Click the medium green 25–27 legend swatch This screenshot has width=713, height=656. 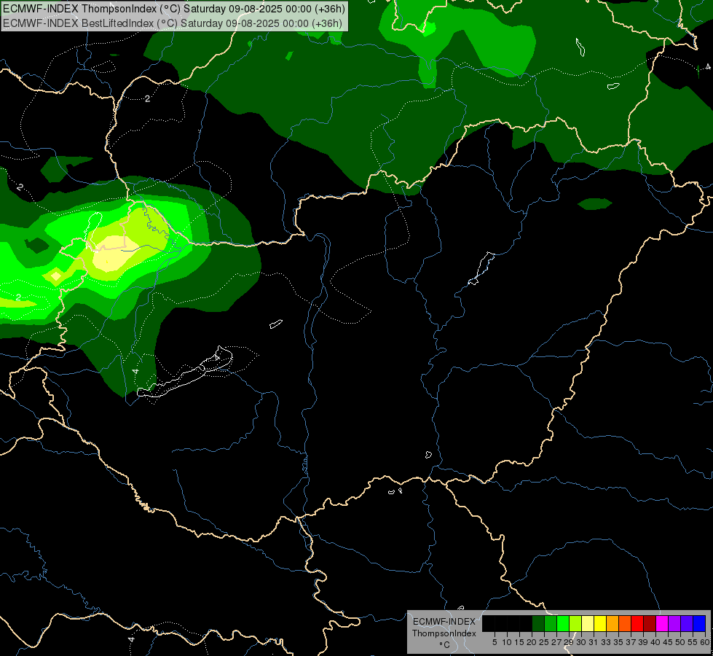coord(551,623)
